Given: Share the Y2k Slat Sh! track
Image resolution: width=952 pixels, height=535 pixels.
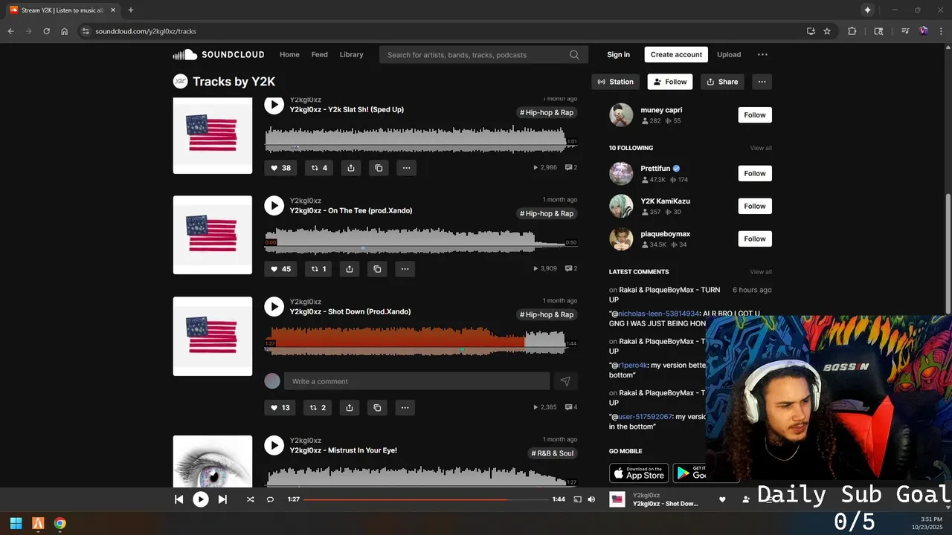Looking at the screenshot, I should [351, 168].
